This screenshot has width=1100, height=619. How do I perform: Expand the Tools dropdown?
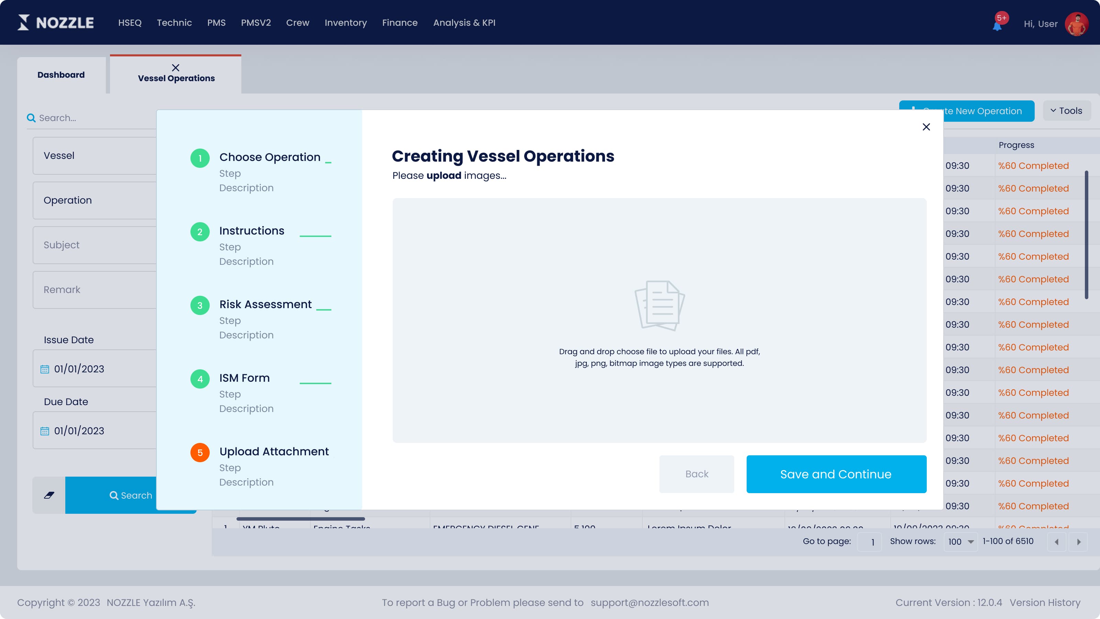[1066, 111]
